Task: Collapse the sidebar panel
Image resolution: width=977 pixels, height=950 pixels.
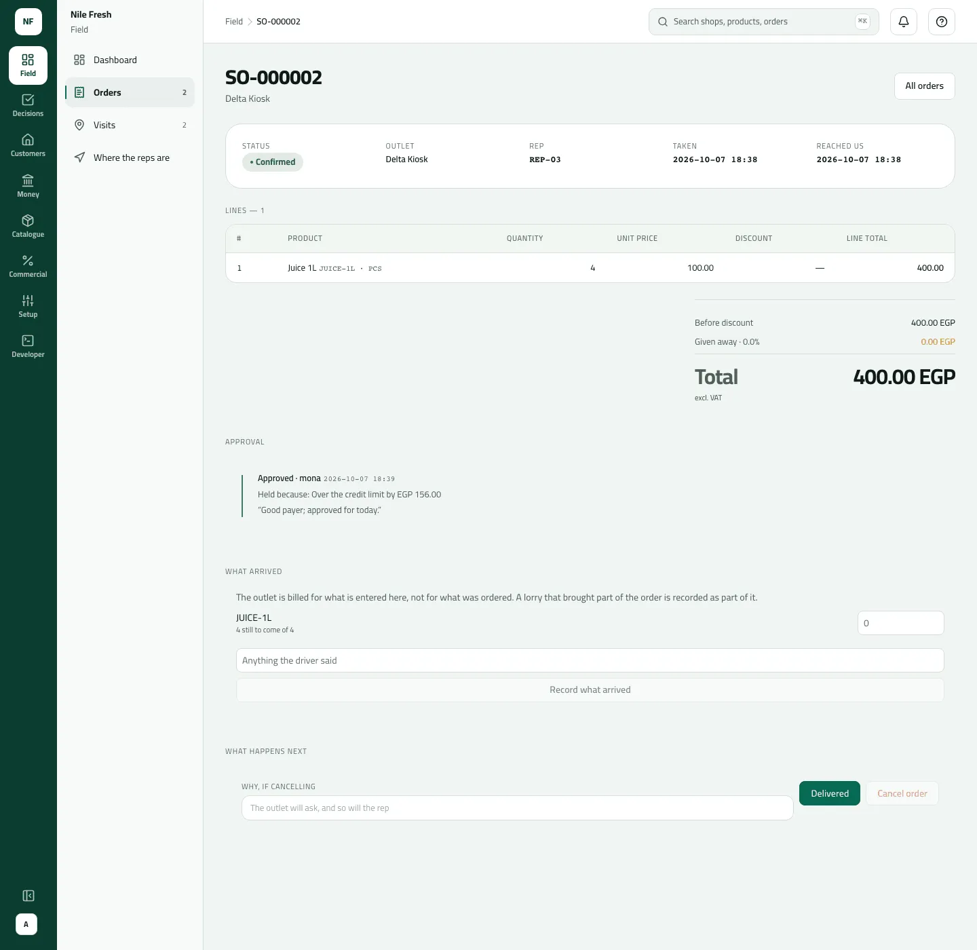Action: click(28, 896)
